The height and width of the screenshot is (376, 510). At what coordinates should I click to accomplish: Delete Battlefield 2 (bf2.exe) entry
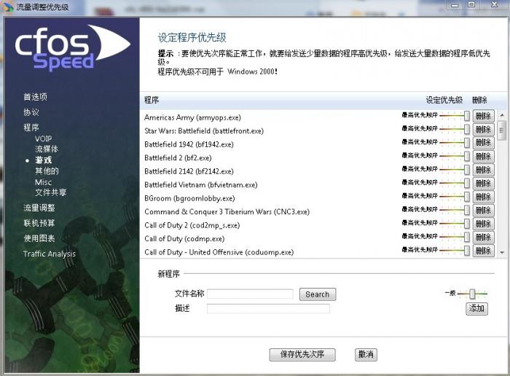[483, 157]
